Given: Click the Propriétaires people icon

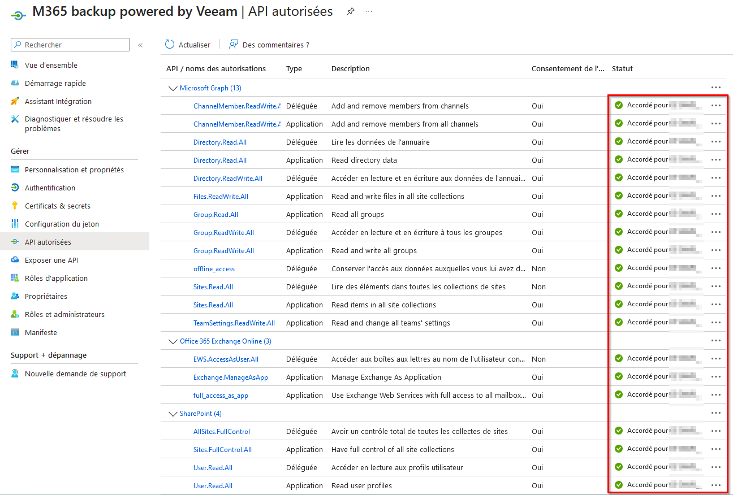Looking at the screenshot, I should (15, 296).
